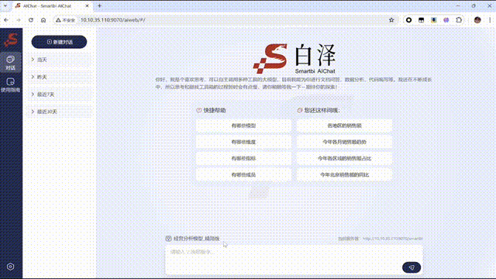Open settings gear at sidebar bottom
Viewport: 496px width, 279px height.
click(10, 267)
